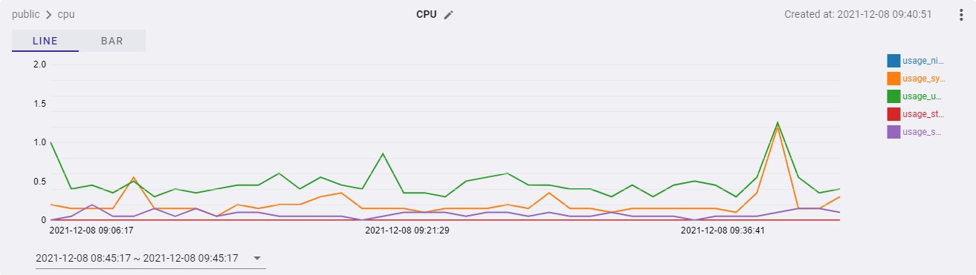Open the three-dot more options menu

(961, 15)
